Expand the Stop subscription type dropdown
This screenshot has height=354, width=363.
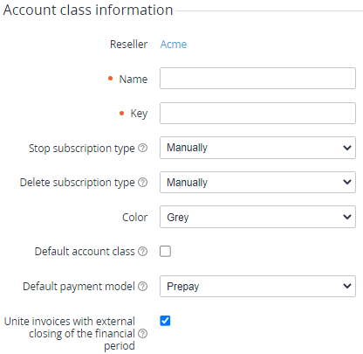click(x=257, y=148)
